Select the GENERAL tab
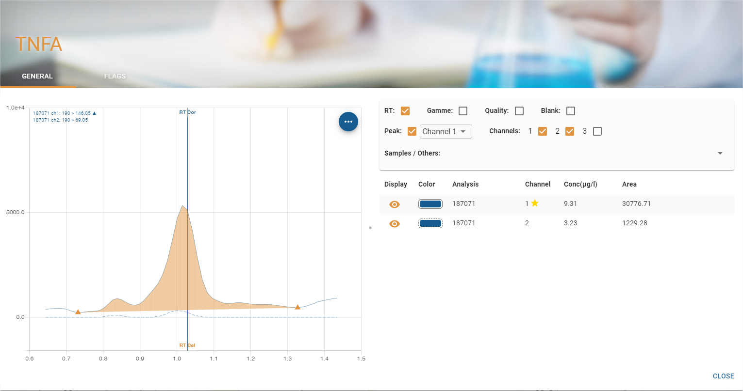 click(x=37, y=76)
